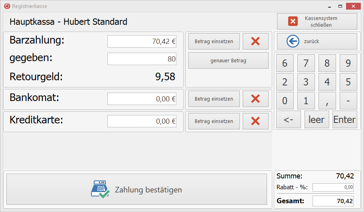
Task: Click the red close icon for Kassensystem schließen
Action: point(293,22)
